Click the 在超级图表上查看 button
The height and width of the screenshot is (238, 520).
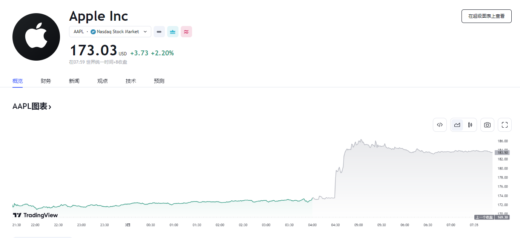(486, 16)
